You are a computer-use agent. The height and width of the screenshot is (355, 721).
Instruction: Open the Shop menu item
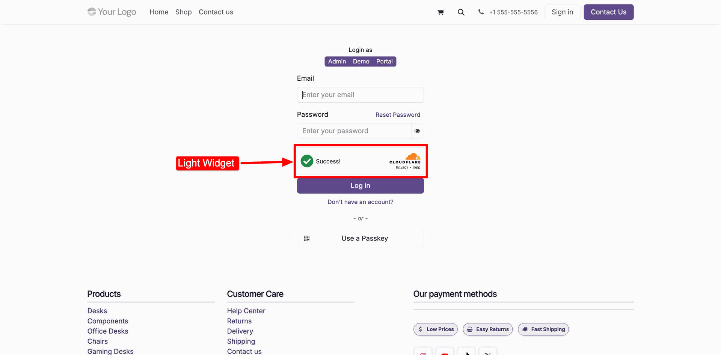click(184, 12)
